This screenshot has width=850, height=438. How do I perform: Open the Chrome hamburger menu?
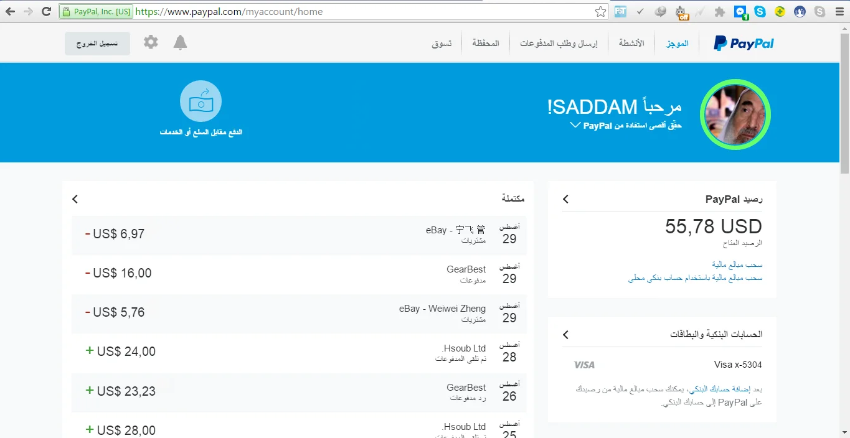[x=839, y=12]
